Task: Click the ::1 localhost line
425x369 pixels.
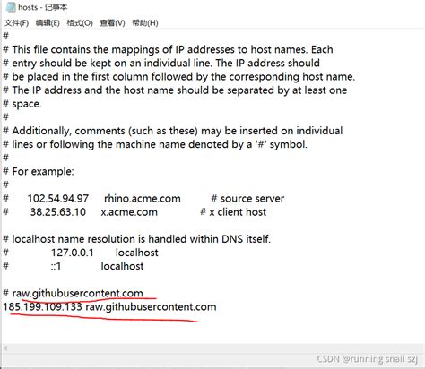Action: tap(74, 266)
